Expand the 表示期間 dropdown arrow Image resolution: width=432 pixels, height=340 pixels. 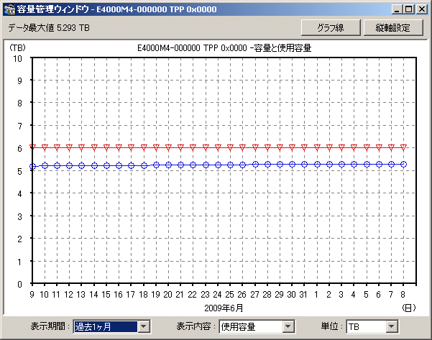[x=144, y=327]
